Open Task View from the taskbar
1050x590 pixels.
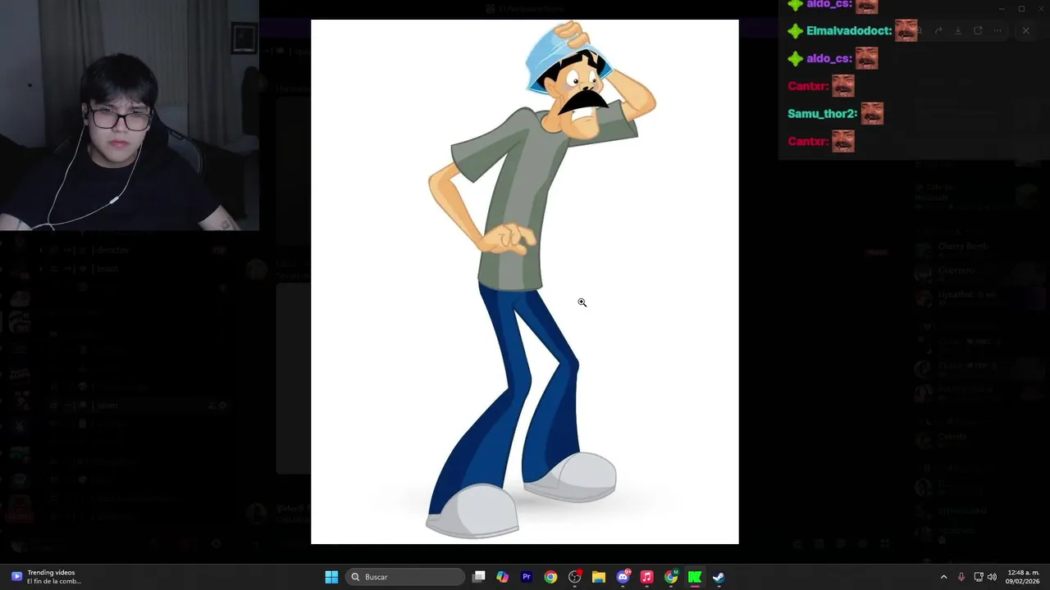point(479,577)
